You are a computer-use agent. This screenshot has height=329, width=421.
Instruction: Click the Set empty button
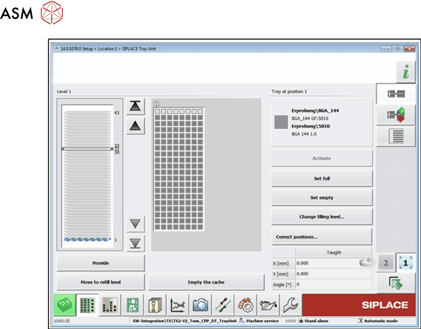(x=322, y=198)
